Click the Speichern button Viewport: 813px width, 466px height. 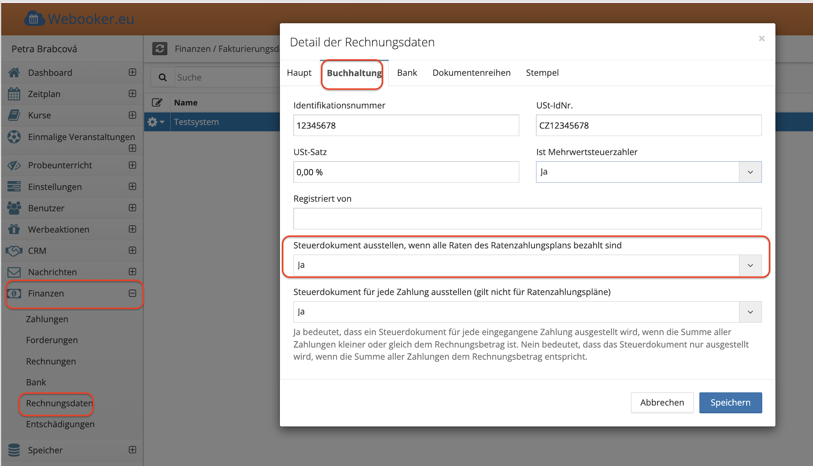pyautogui.click(x=730, y=403)
